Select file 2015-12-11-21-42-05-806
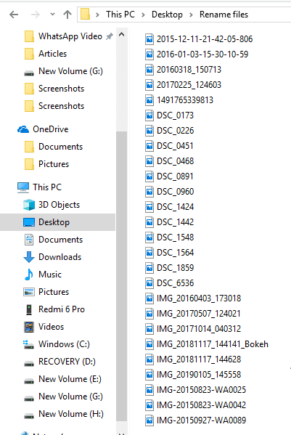This screenshot has width=291, height=435. pyautogui.click(x=205, y=38)
